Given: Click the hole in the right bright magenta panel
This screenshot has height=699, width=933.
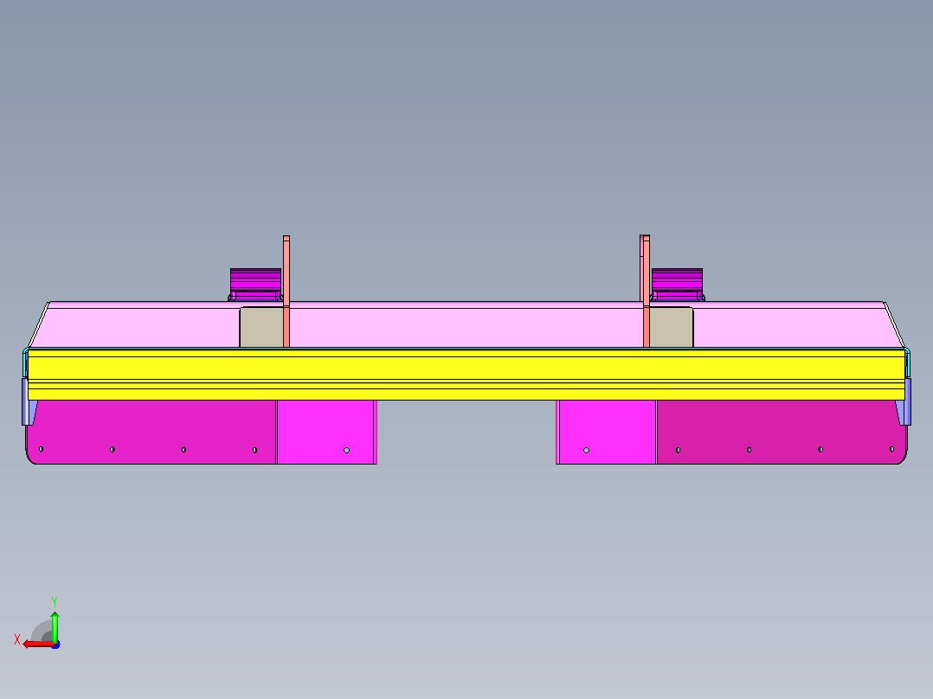Looking at the screenshot, I should point(586,451).
